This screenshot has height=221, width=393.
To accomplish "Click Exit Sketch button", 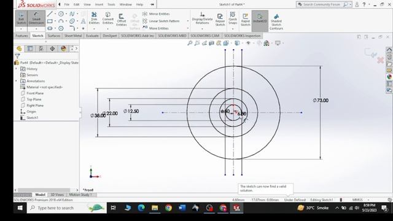I will (x=21, y=18).
